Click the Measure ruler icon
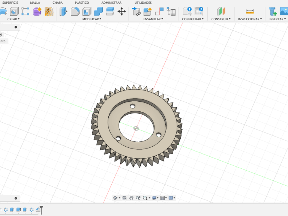Viewport: 288px width, 216px height. pos(250,11)
